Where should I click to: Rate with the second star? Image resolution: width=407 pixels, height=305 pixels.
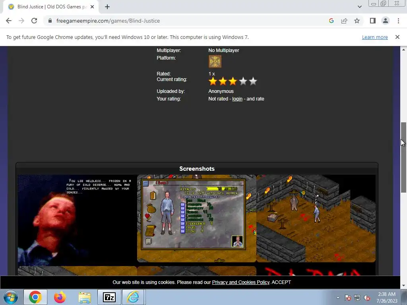(223, 81)
